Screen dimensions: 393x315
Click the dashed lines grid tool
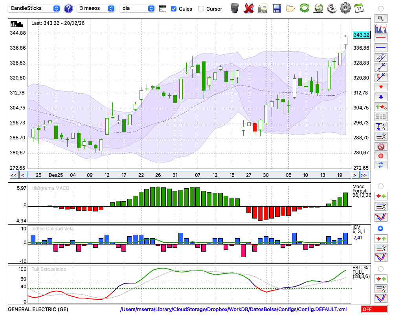pos(381,117)
